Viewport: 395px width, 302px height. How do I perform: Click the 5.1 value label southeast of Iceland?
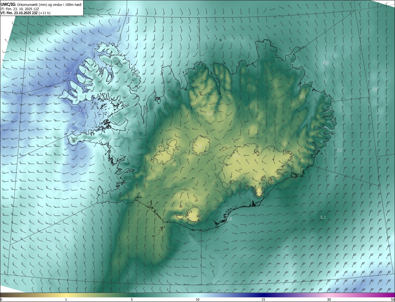323,217
